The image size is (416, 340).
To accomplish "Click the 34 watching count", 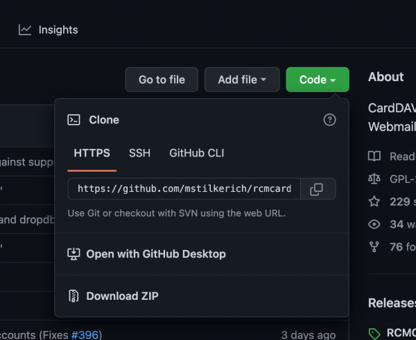I will (397, 224).
